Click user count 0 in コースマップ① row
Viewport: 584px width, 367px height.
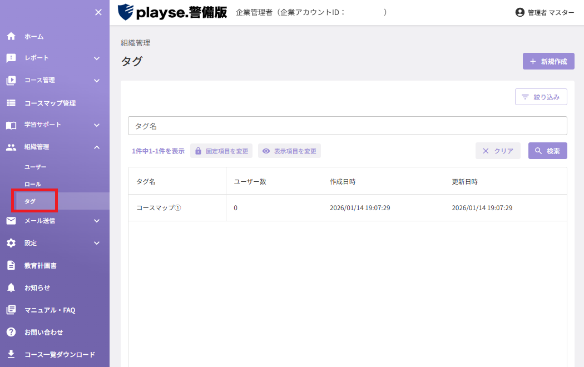(x=235, y=208)
